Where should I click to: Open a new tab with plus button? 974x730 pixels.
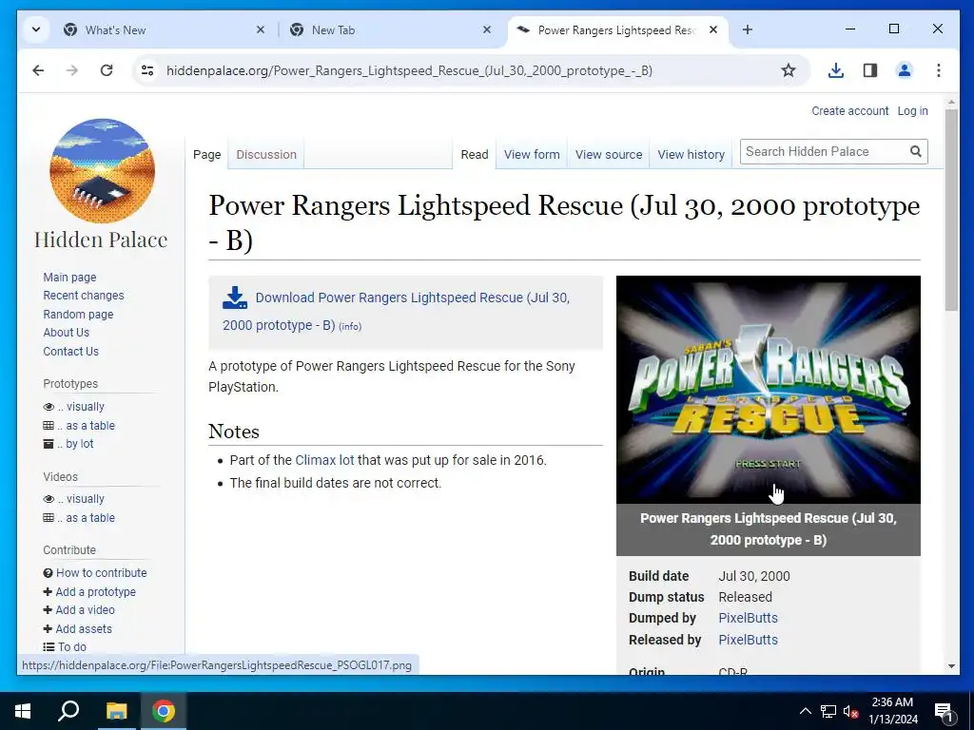(x=748, y=29)
